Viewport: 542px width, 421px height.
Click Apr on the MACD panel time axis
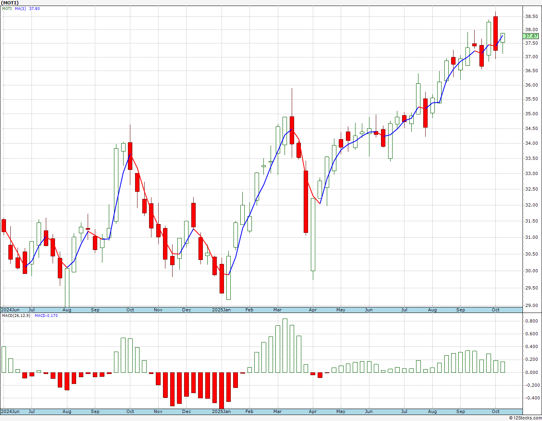click(313, 412)
